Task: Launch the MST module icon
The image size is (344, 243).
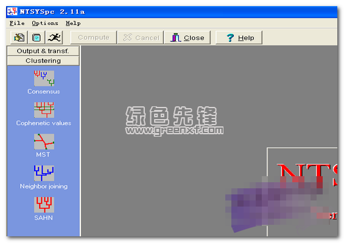Action: coord(44,142)
